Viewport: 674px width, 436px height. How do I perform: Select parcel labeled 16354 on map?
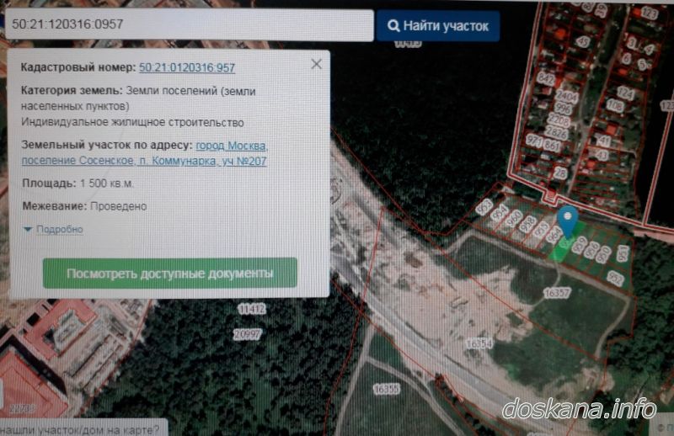[x=479, y=343]
